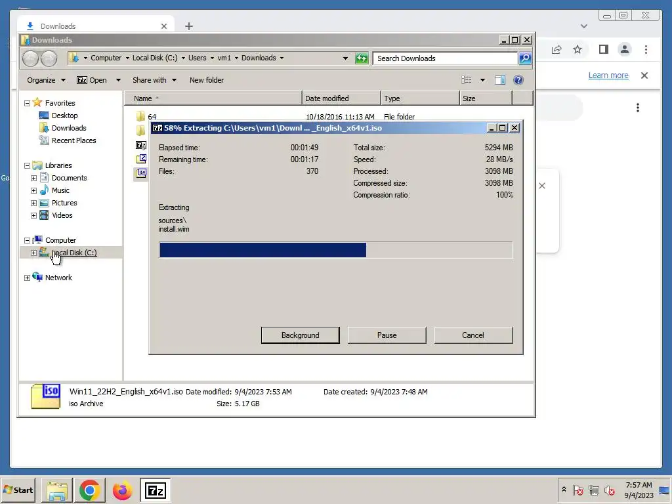This screenshot has height=504, width=672.
Task: Expand the Network tree node
Action: click(x=27, y=278)
